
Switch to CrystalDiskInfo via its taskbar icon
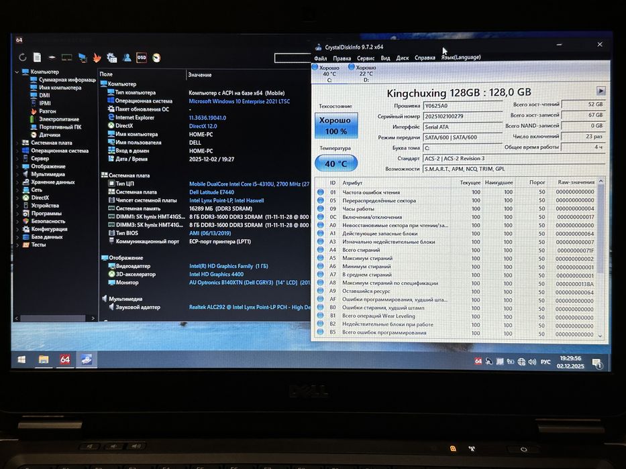[87, 360]
